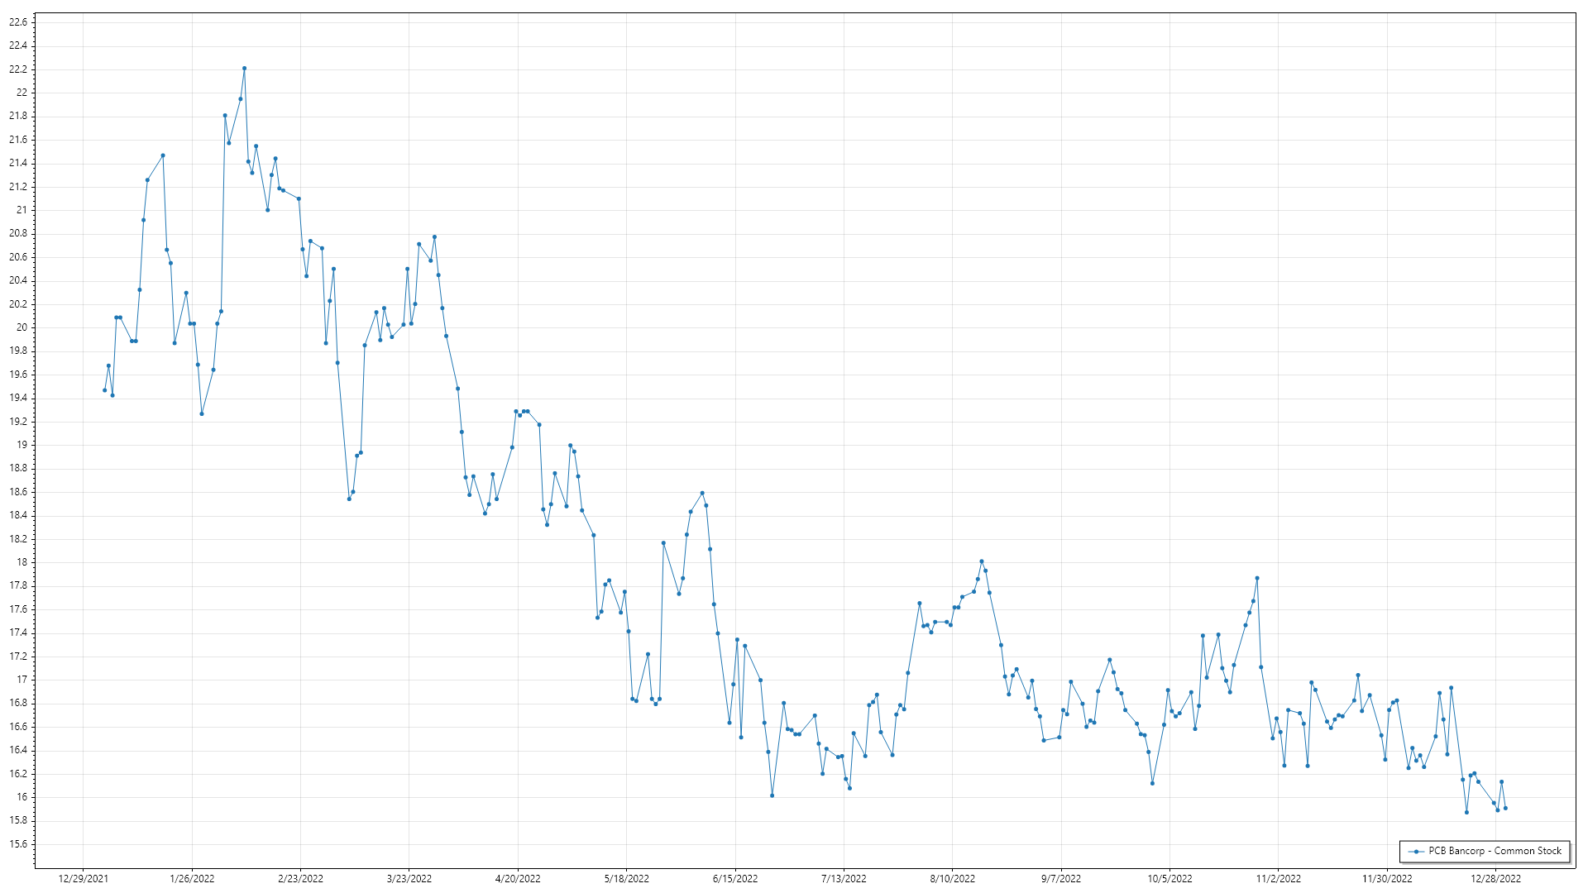Click the 8/10/2022 x-axis date label
The height and width of the screenshot is (893, 1588).
(952, 879)
